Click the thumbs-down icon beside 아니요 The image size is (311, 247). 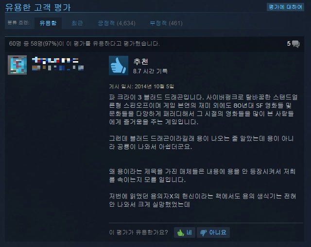tap(203, 232)
